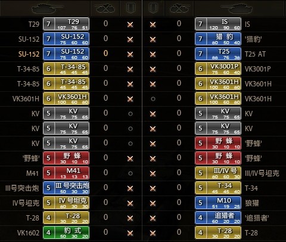Select the green 豹式 tier 4 badge
Image resolution: width=286 pixels, height=242 pixels.
tap(66, 232)
